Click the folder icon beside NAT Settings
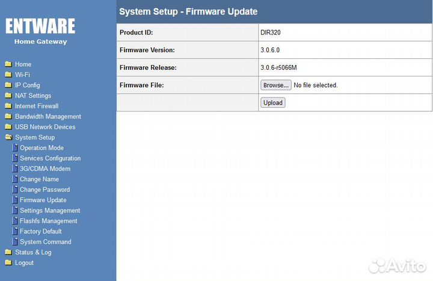Screen dimensions: 433x281 tap(8, 96)
